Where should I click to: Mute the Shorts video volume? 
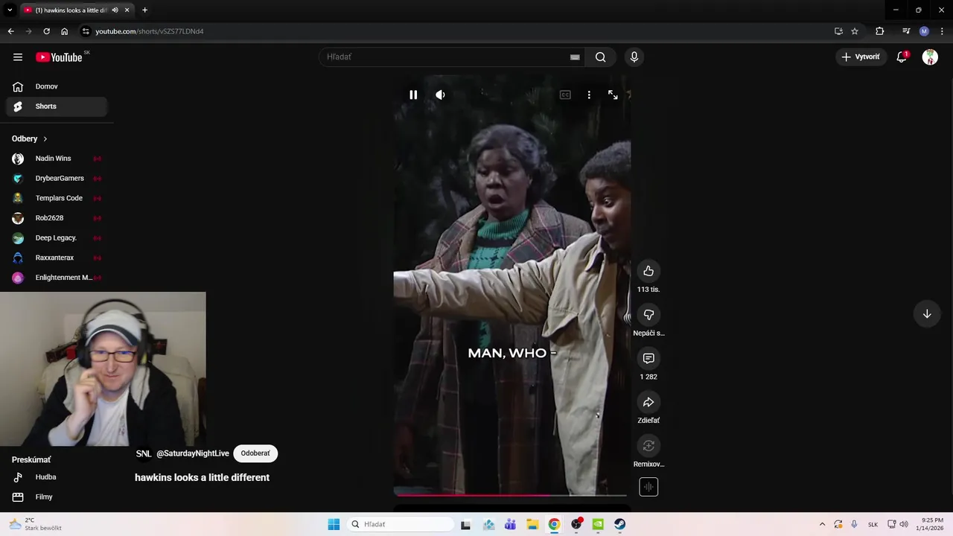[x=440, y=95]
